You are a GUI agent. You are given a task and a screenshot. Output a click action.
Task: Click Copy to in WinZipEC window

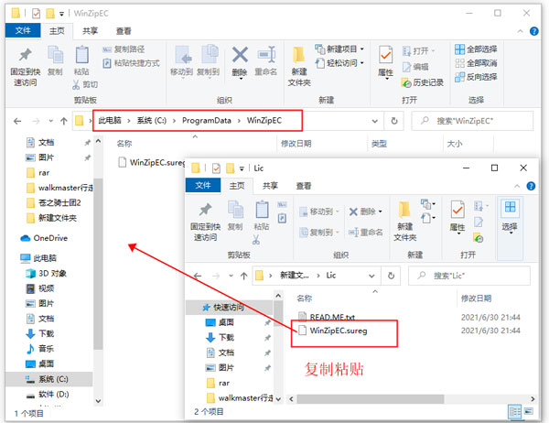(x=209, y=60)
